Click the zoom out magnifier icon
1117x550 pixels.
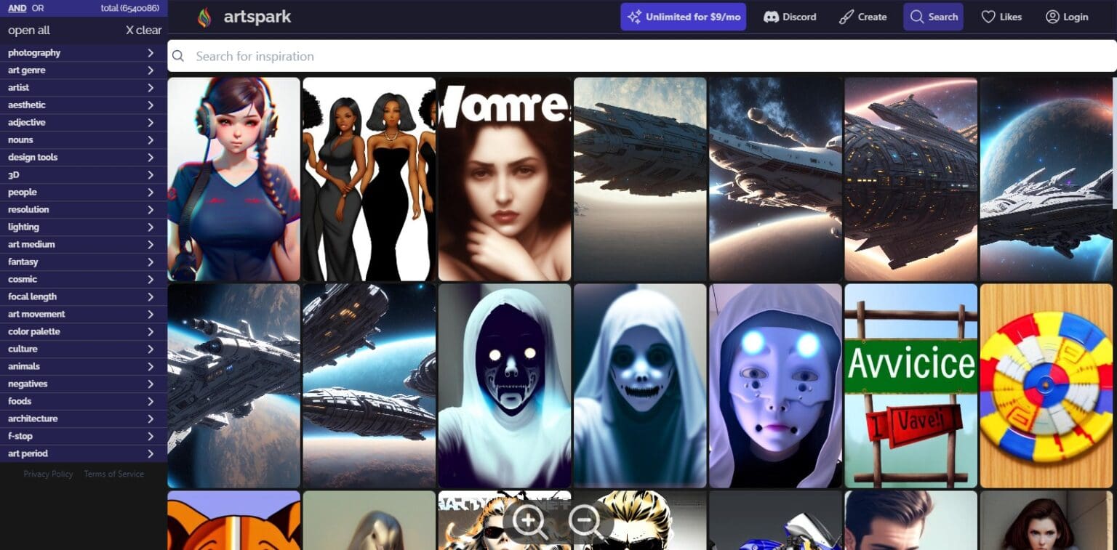tap(585, 521)
